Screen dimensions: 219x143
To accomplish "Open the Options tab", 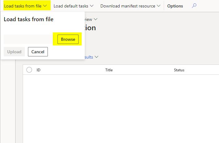I will pyautogui.click(x=175, y=6).
